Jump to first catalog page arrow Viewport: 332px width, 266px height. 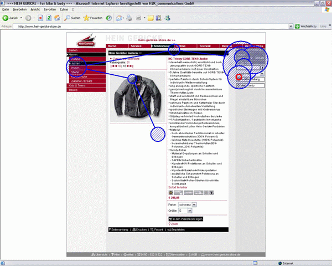[112, 66]
